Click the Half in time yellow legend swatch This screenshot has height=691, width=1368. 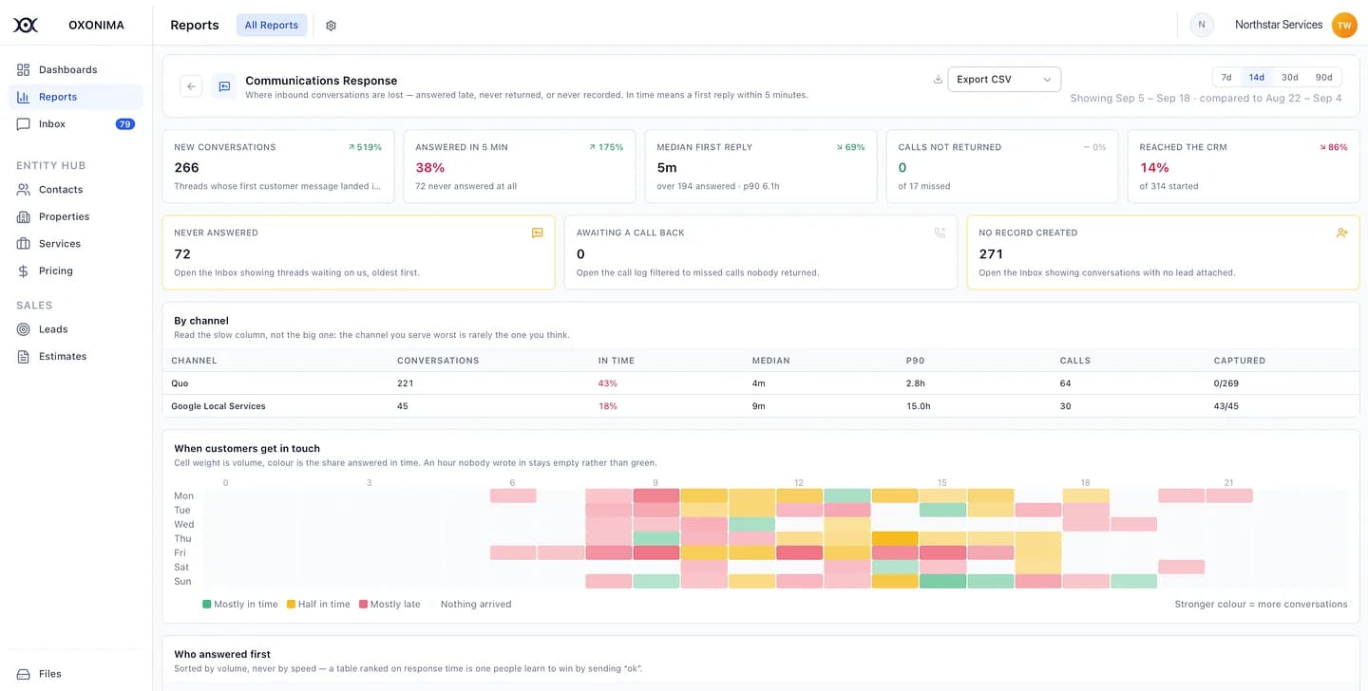click(291, 604)
